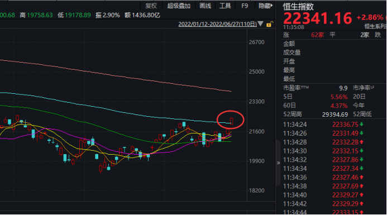This screenshot has width=387, height=215.
Task: Select 超级叠加 in the toolbar
Action: click(179, 6)
